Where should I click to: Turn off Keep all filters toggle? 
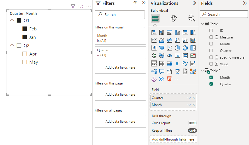tap(192, 130)
